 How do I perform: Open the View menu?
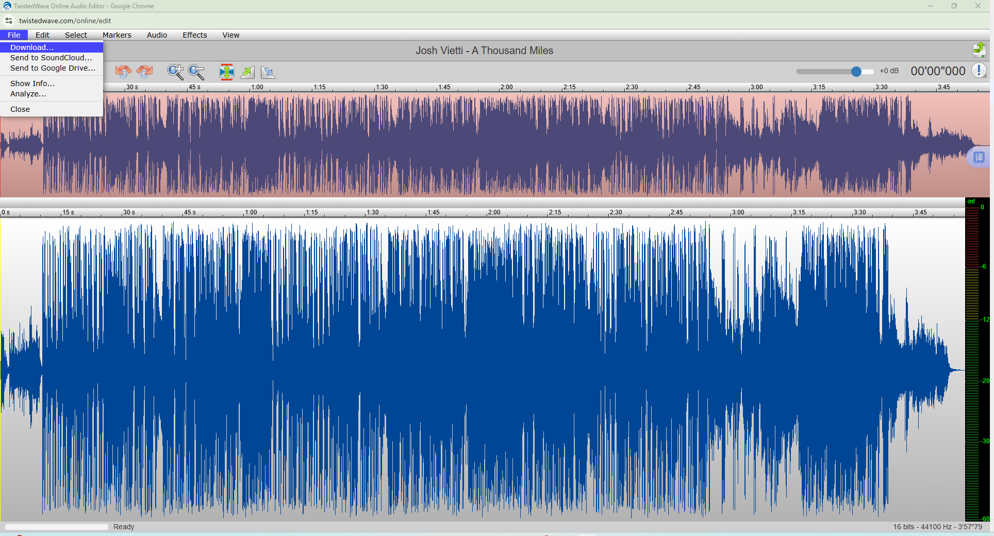point(231,35)
